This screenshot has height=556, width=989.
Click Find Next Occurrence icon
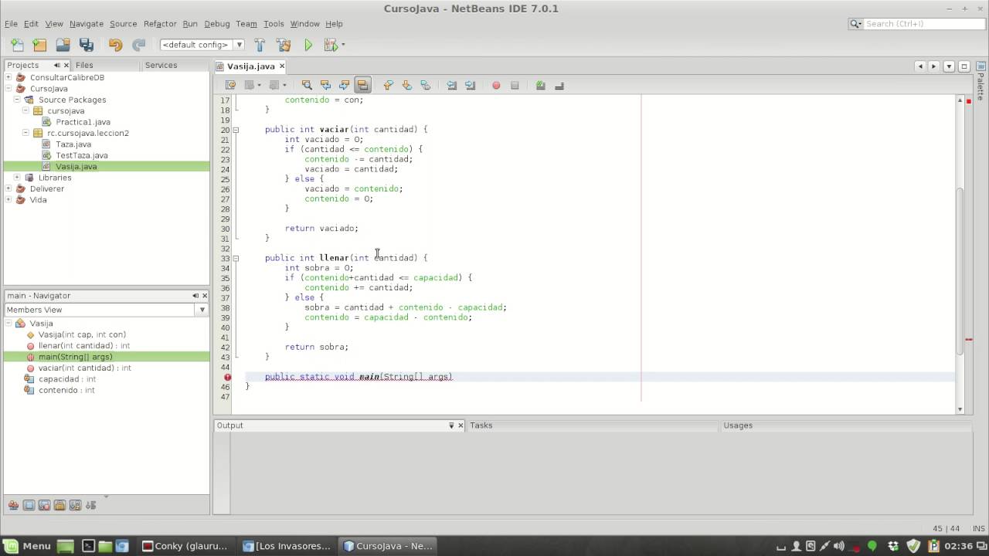(x=344, y=85)
